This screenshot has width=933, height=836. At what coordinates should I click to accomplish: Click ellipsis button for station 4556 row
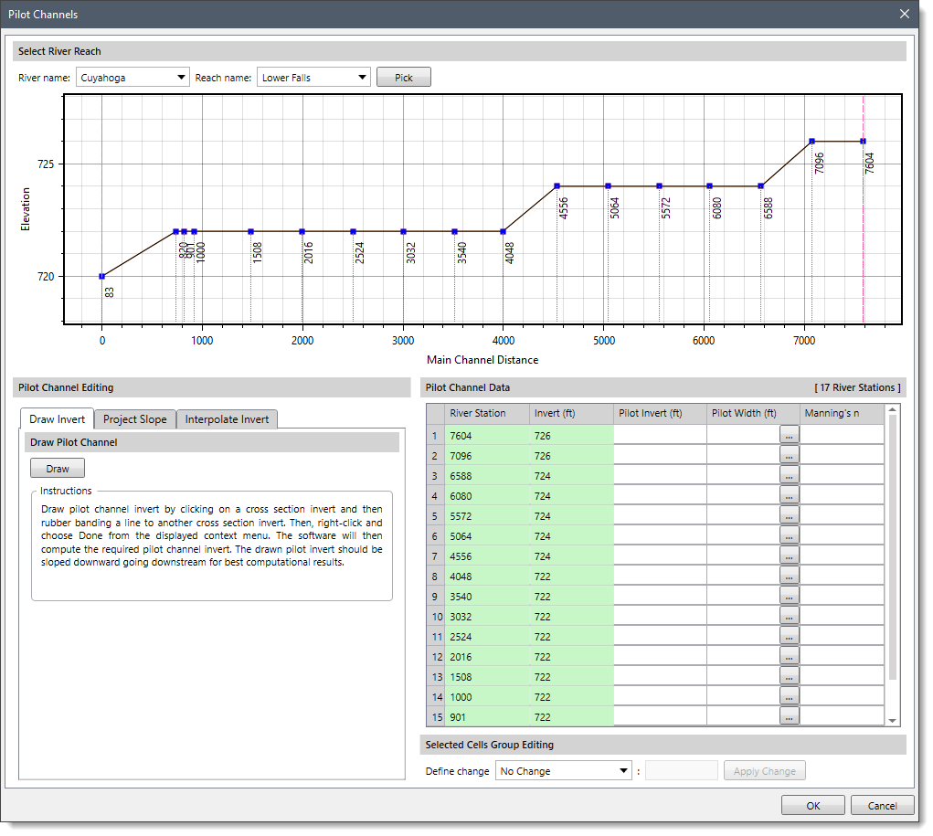tap(789, 556)
